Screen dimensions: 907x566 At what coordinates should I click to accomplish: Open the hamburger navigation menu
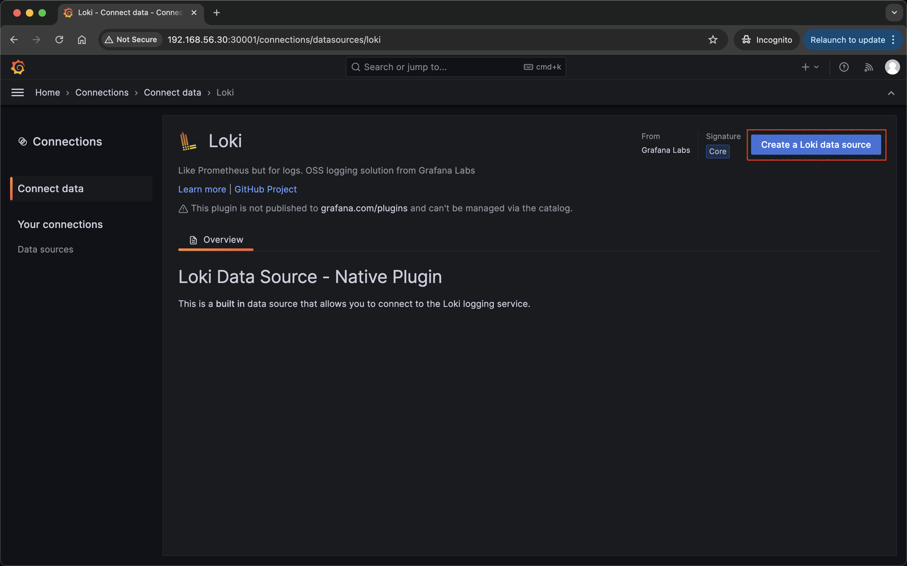click(18, 92)
